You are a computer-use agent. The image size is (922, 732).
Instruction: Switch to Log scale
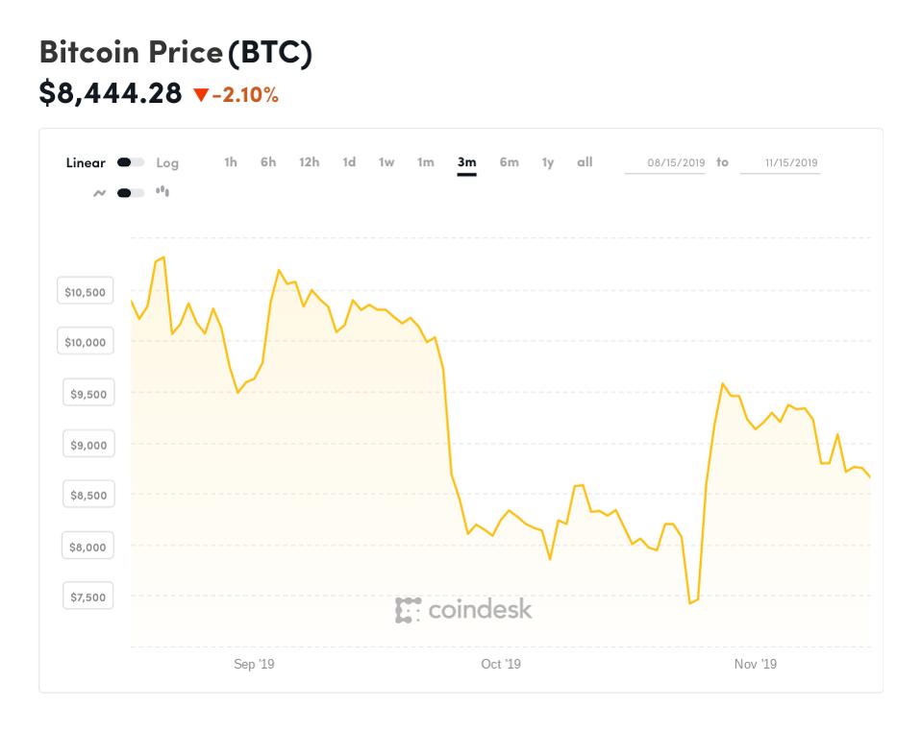pyautogui.click(x=167, y=162)
